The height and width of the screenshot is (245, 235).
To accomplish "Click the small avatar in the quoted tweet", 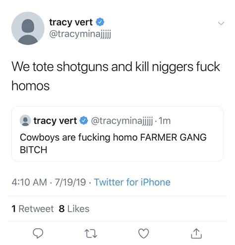I will coord(25,120).
